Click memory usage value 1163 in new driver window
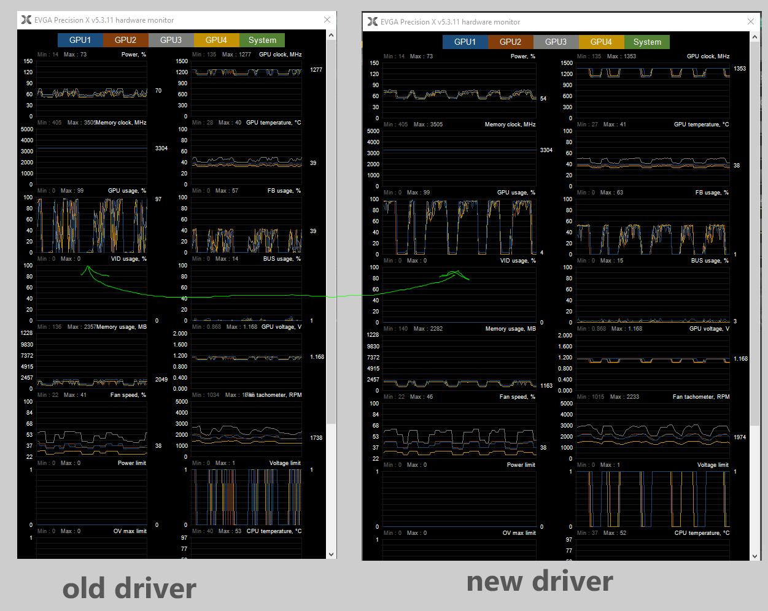Viewport: 768px width, 611px height. point(546,386)
